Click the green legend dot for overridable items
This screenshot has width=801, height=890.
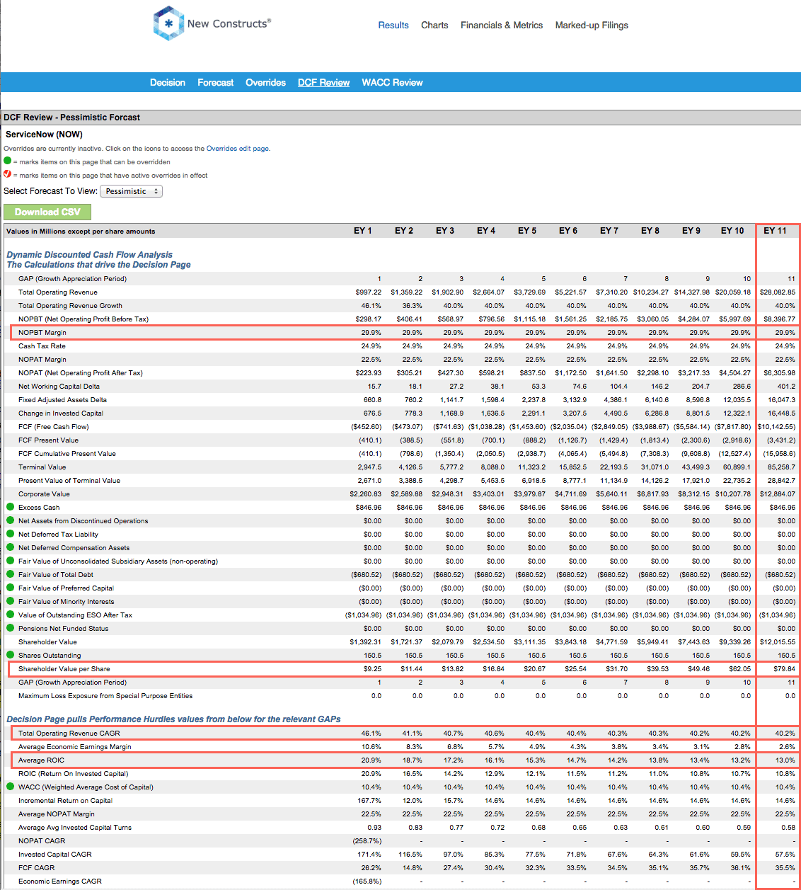coord(8,161)
